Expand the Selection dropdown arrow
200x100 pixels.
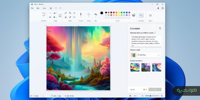pos(44,17)
